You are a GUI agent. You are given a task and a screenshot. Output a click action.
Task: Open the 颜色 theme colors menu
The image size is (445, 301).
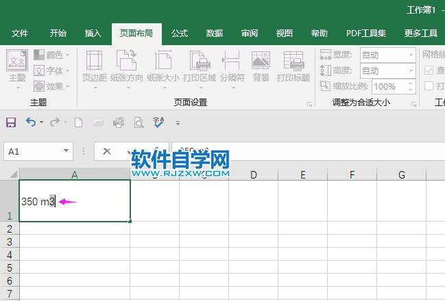click(51, 55)
